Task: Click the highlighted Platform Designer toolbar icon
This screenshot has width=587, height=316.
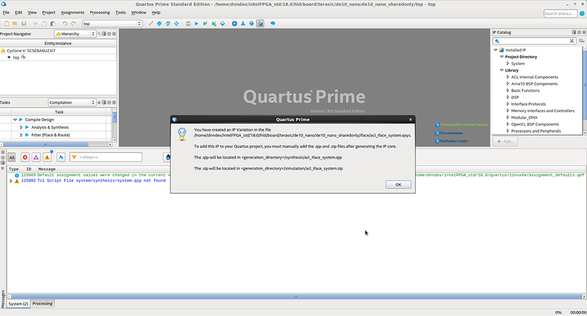Action: 260,23
